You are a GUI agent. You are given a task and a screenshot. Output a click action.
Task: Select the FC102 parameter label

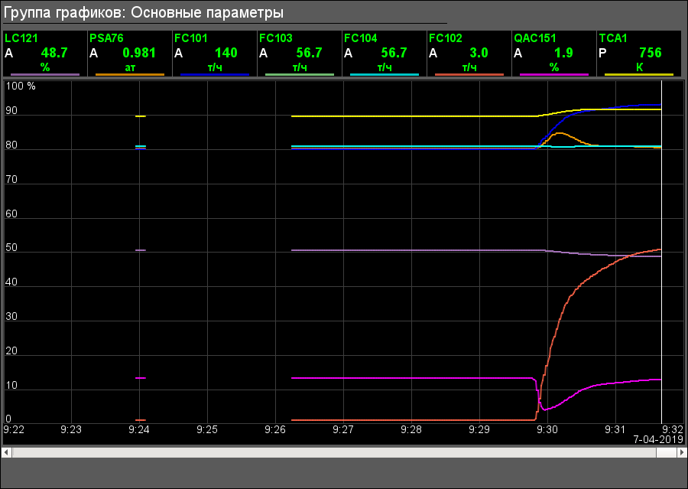click(x=446, y=38)
